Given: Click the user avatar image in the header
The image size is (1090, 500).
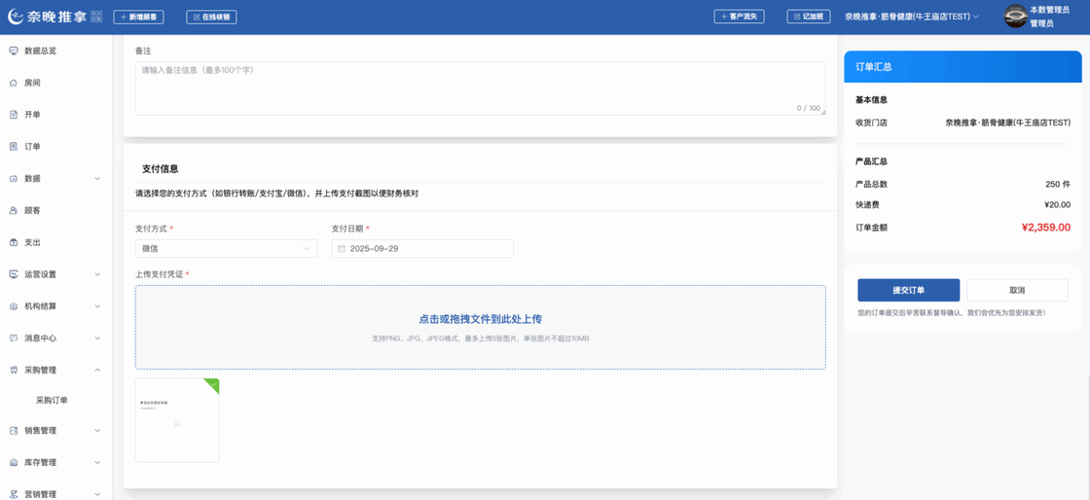Looking at the screenshot, I should tap(1015, 16).
